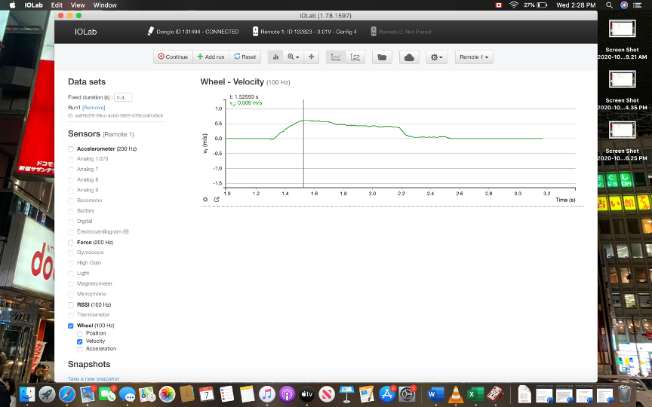Click the Run1 ID text

(x=115, y=116)
